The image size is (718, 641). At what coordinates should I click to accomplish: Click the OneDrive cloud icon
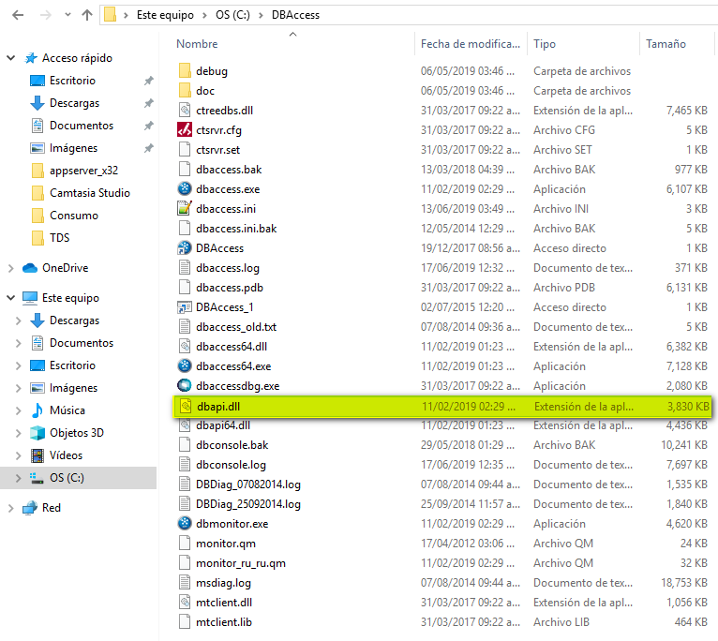click(30, 268)
